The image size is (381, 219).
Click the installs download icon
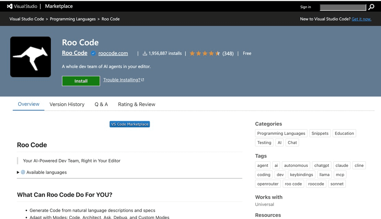145,53
